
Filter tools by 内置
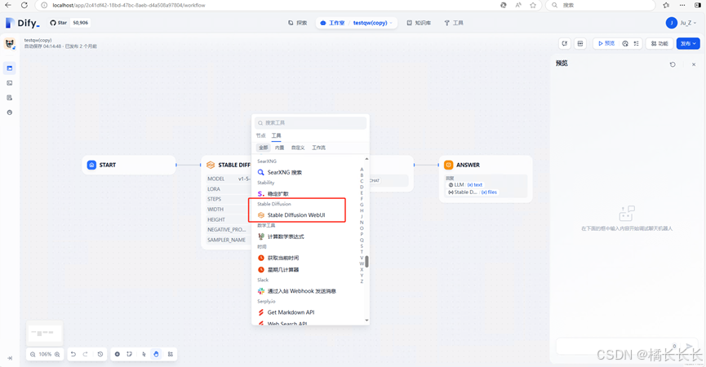pos(280,148)
